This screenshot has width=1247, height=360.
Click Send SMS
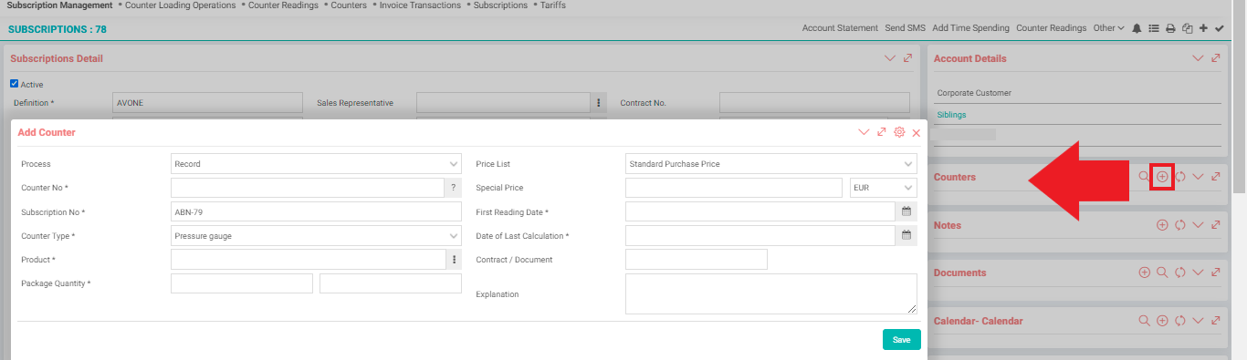(905, 28)
